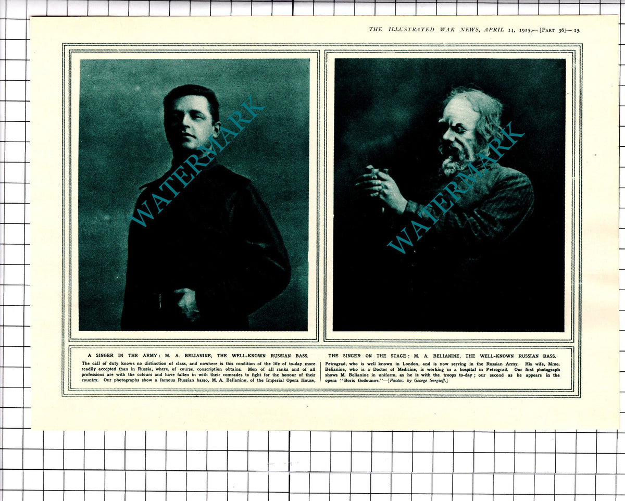Click the line starting 'Petrograd, who is well known'
The width and height of the screenshot is (625, 501).
[x=443, y=363]
